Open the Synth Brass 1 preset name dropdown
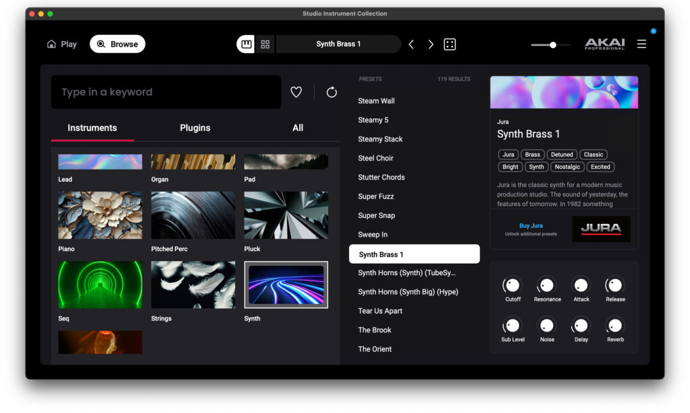Viewport: 690px width, 413px height. point(338,44)
